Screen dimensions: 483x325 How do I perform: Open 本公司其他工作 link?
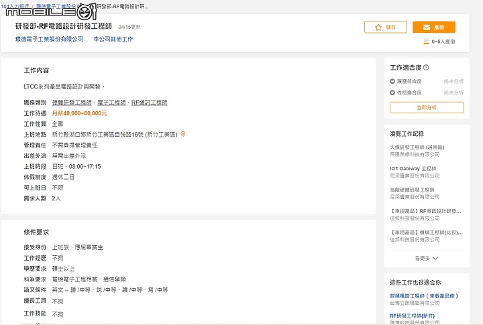click(113, 39)
